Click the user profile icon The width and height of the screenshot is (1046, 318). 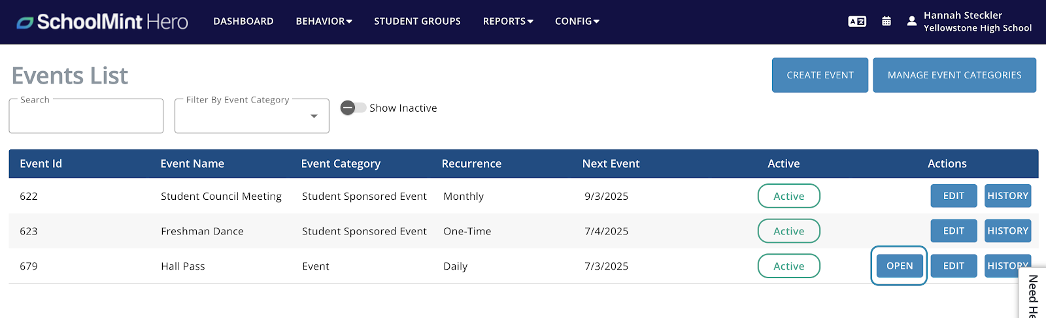[911, 21]
